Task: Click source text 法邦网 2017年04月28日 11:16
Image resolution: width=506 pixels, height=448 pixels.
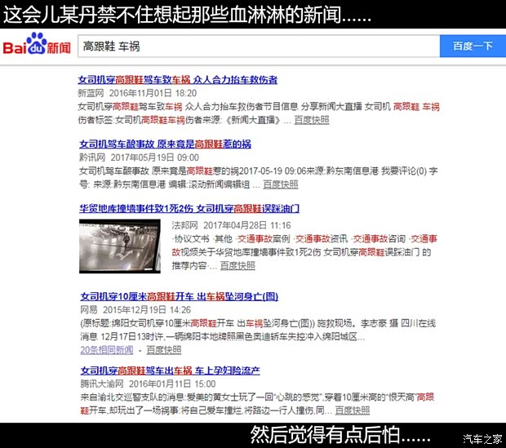Action: click(x=231, y=225)
